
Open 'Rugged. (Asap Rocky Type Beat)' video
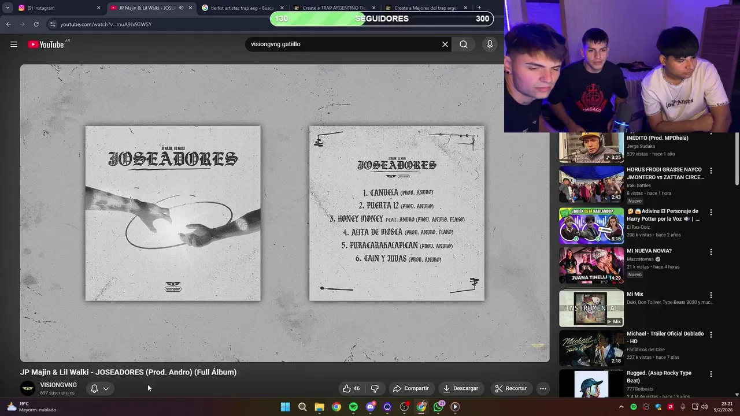coord(659,377)
